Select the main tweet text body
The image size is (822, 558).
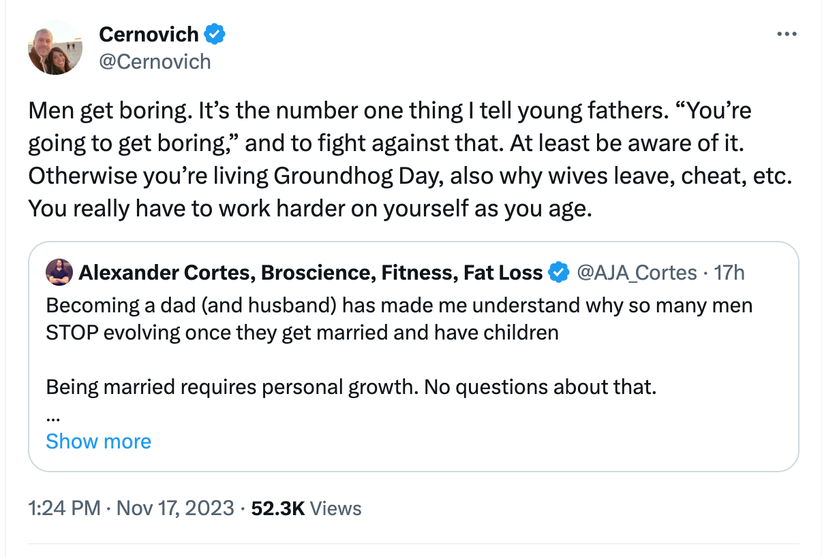pyautogui.click(x=389, y=159)
